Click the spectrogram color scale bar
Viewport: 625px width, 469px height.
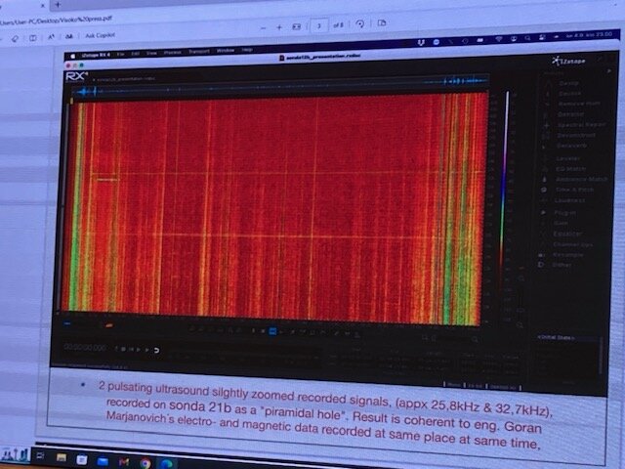point(504,192)
